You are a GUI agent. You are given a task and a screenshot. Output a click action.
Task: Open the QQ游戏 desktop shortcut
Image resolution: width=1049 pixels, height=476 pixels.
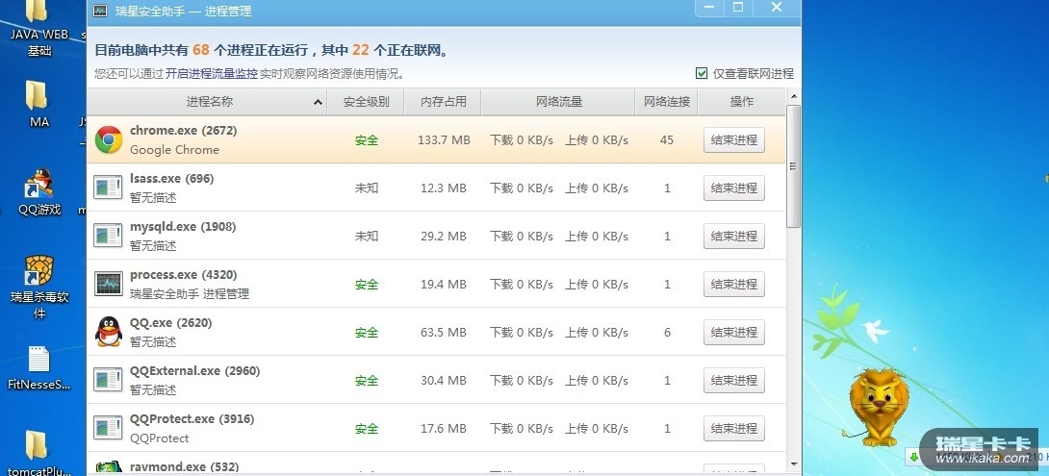38,185
